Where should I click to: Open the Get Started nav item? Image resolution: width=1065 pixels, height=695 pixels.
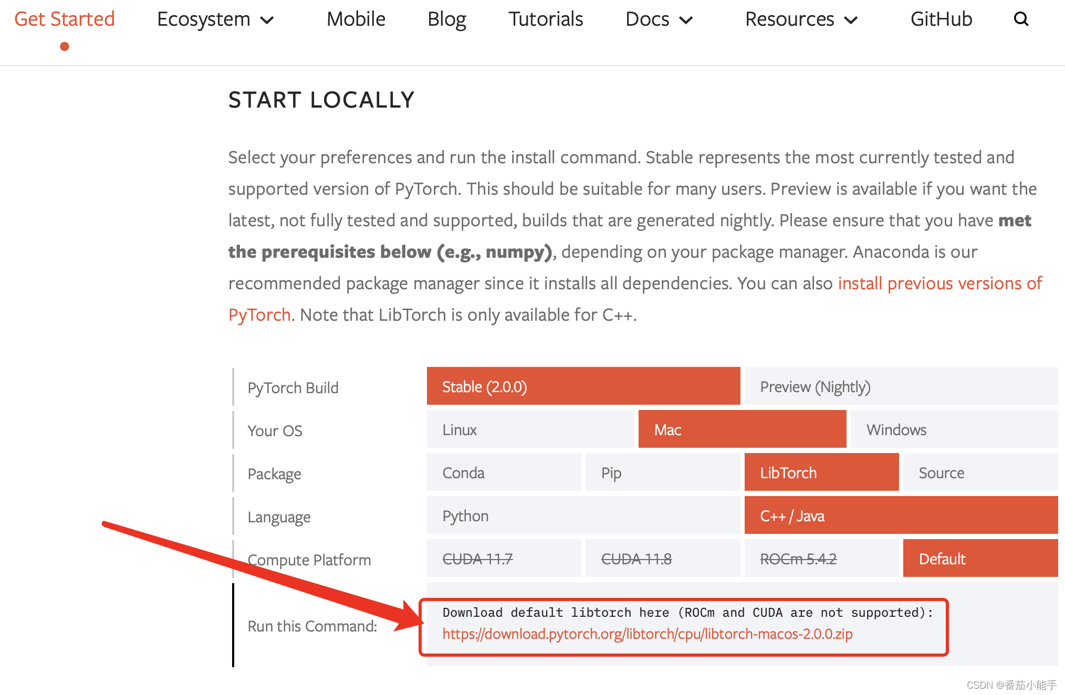coord(65,19)
